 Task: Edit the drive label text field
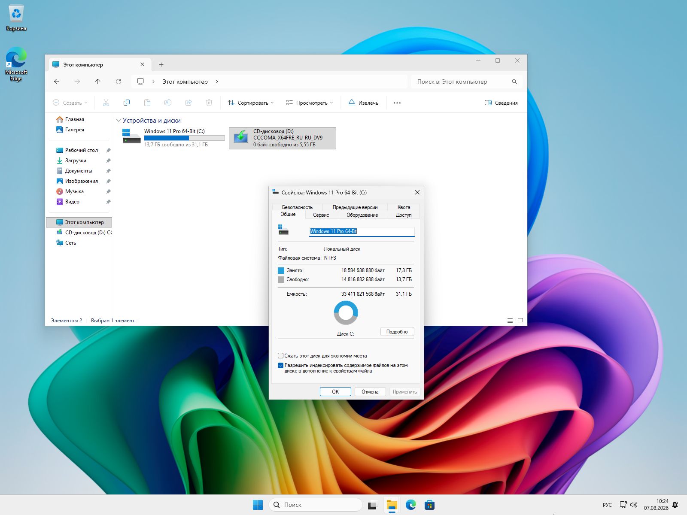[362, 231]
